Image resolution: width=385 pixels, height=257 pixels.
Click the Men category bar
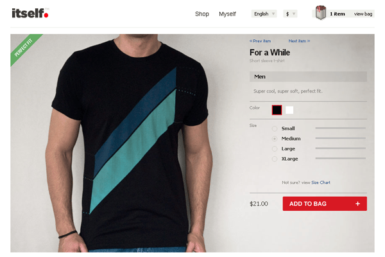[308, 76]
